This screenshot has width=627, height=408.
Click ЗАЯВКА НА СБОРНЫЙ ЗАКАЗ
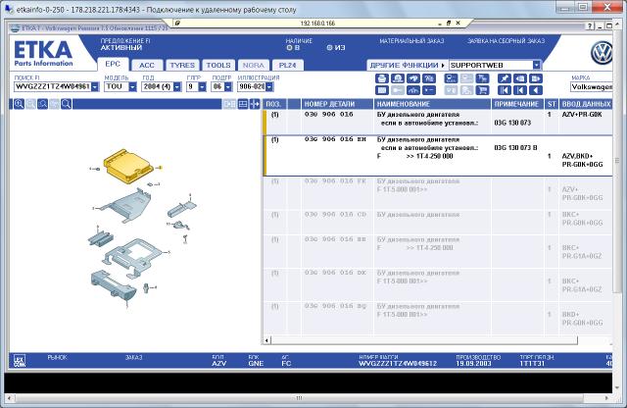(x=506, y=41)
